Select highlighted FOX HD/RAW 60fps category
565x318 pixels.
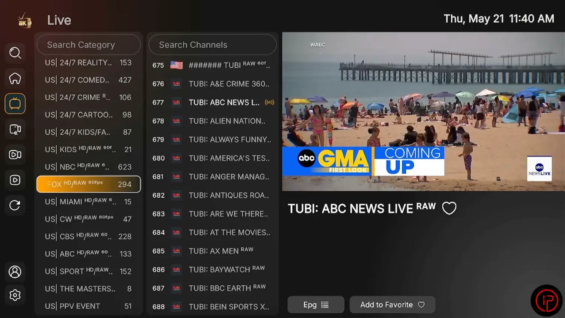pos(89,184)
